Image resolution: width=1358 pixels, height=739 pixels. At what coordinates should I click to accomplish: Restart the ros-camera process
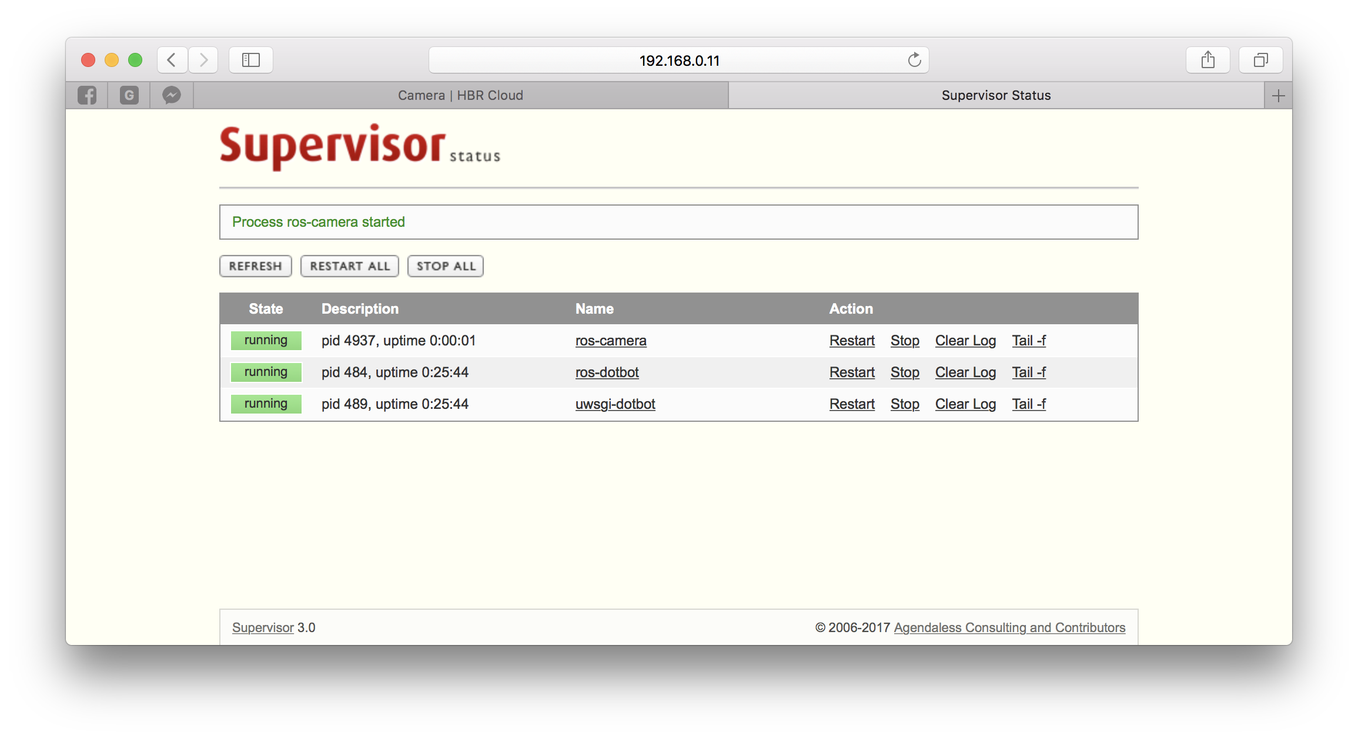click(852, 340)
